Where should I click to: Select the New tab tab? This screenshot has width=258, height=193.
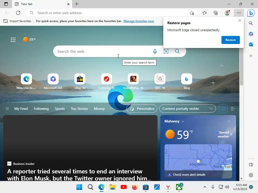pyautogui.click(x=42, y=4)
